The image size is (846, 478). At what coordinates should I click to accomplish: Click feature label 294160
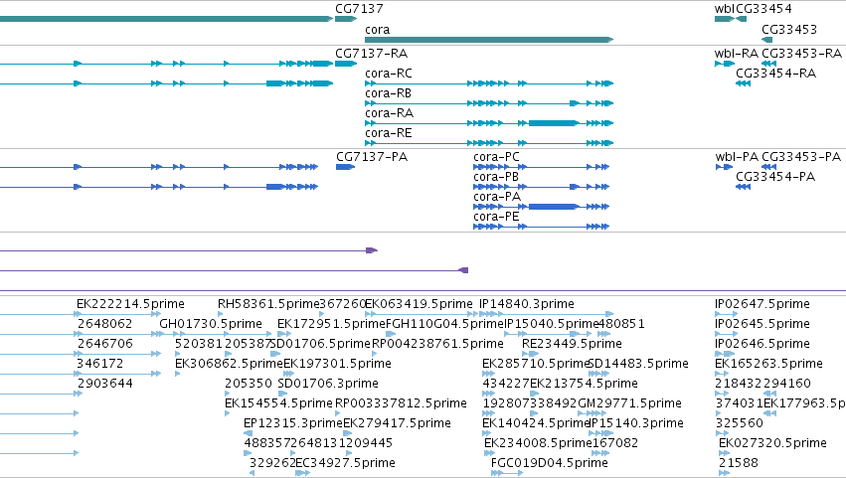(x=787, y=385)
